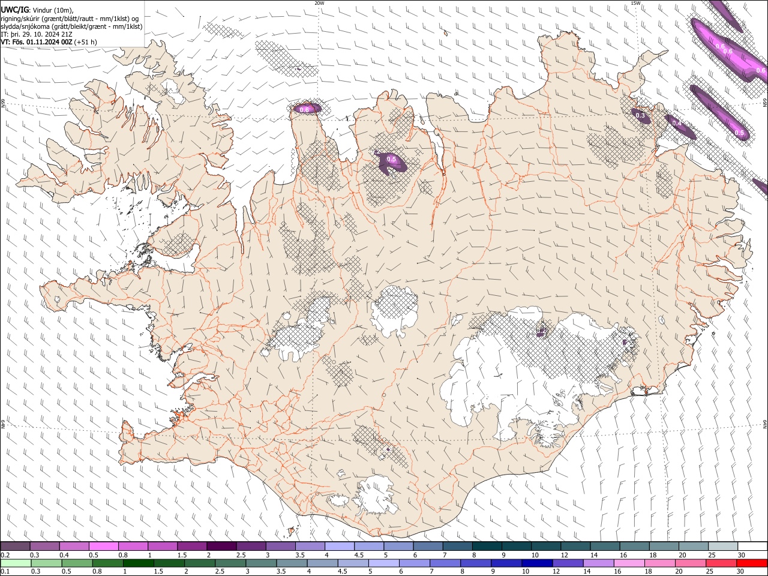Click the lavender swatch labeled 4 in upper scale
Viewport: 768px width, 576px height.
[x=339, y=547]
